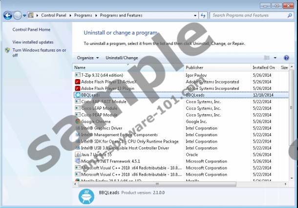Open the Organize dropdown menu
Screen dimensions: 298x208
click(88, 58)
